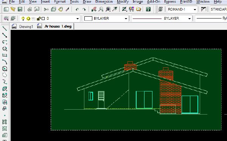Open the Tool Palettes icon
Screen dimensions: 227x141
pos(138,9)
